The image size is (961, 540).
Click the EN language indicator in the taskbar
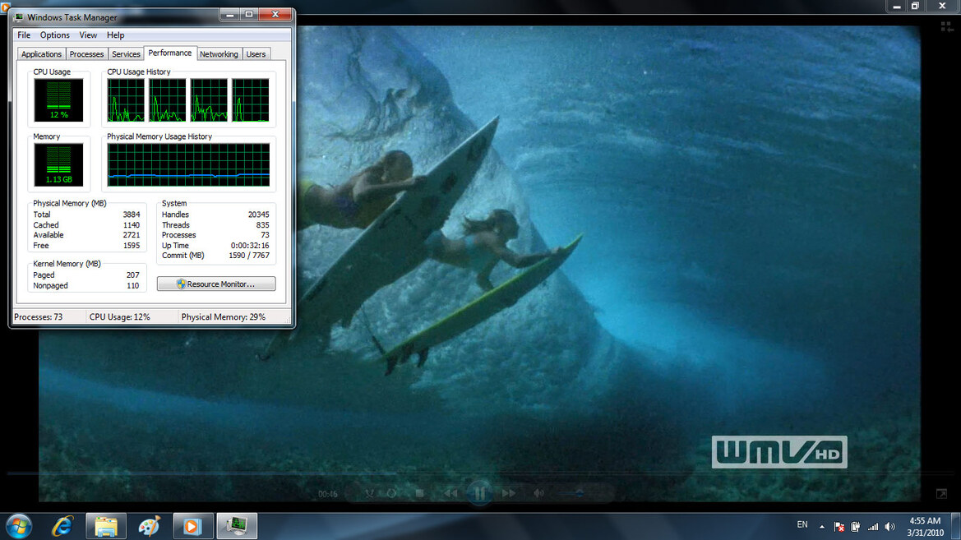tap(802, 524)
